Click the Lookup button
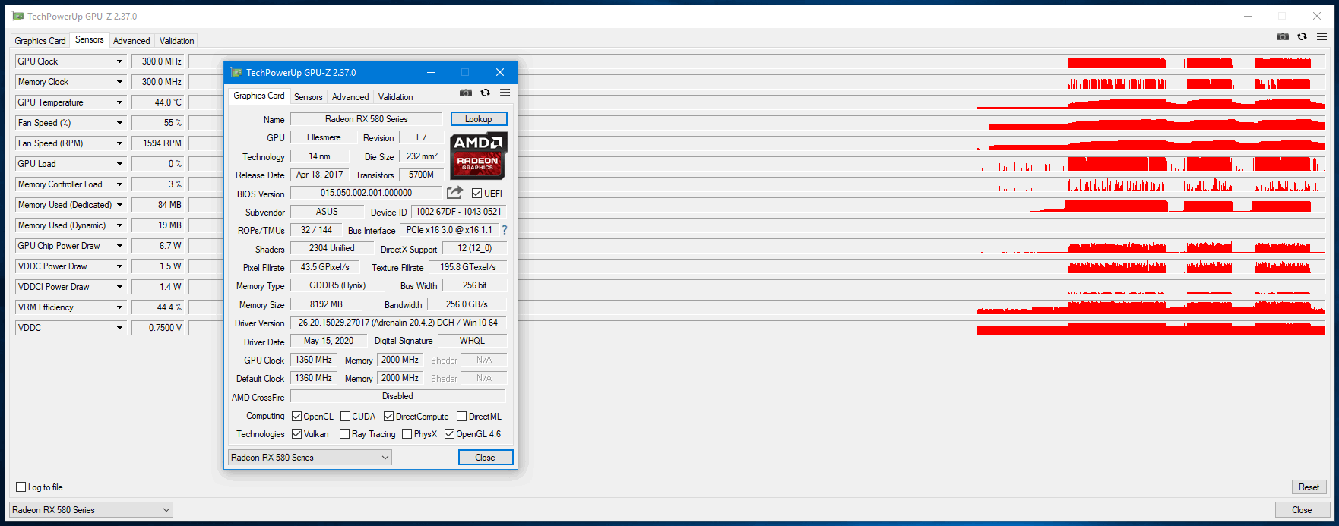1339x526 pixels. click(x=479, y=119)
